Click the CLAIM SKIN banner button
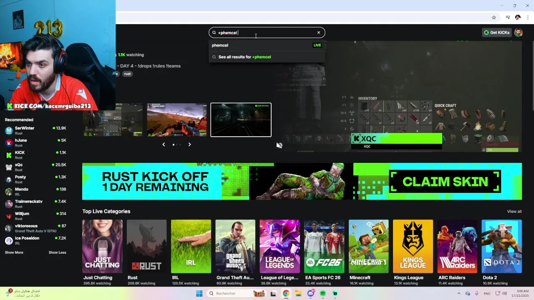The width and height of the screenshot is (534, 300). (x=445, y=182)
